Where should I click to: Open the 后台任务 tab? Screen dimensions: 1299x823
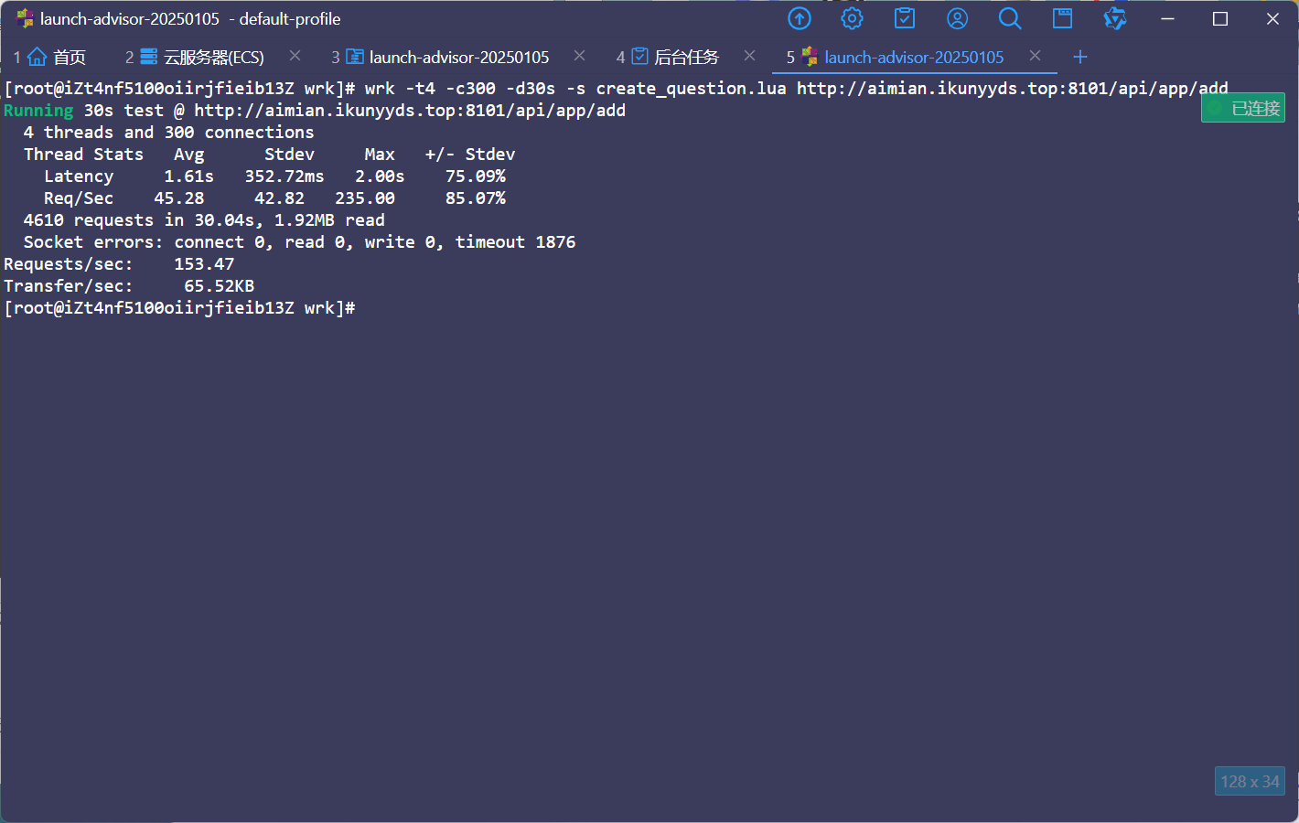tap(677, 58)
